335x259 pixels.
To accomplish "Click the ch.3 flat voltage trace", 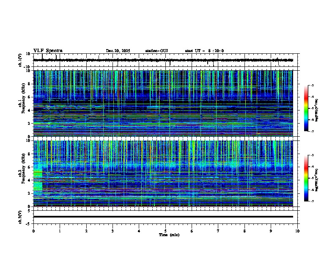I will tap(163, 217).
